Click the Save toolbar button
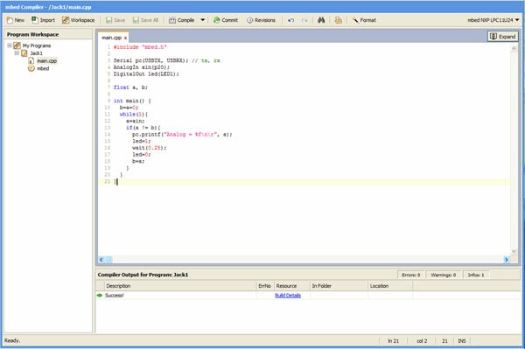 pos(115,20)
